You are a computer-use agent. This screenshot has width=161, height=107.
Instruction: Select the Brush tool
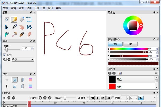click(x=22, y=34)
